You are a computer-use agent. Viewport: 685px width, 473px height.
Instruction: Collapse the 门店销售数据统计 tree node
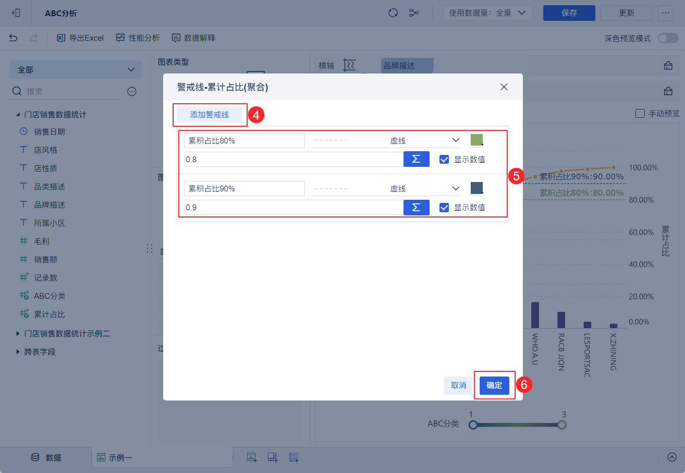18,114
